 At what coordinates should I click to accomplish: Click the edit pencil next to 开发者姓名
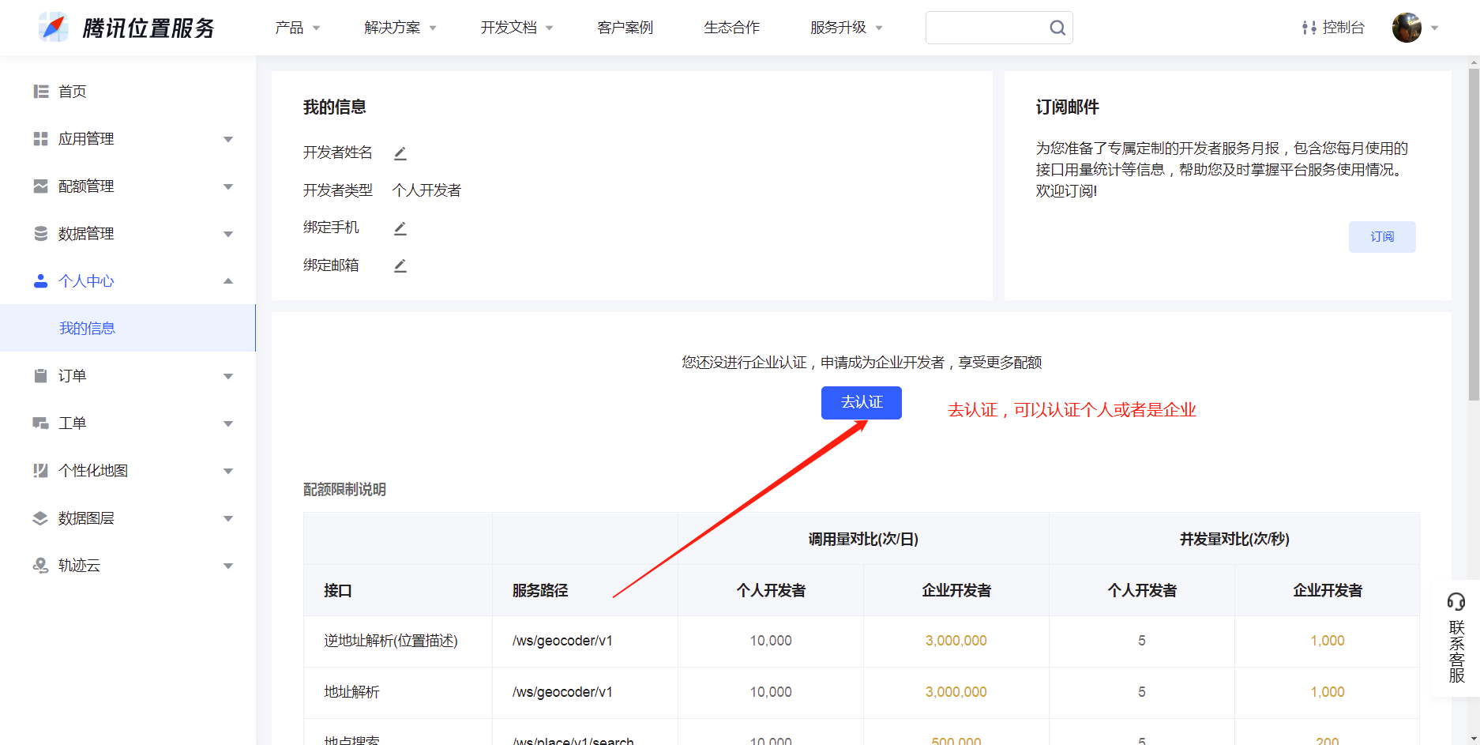(400, 153)
